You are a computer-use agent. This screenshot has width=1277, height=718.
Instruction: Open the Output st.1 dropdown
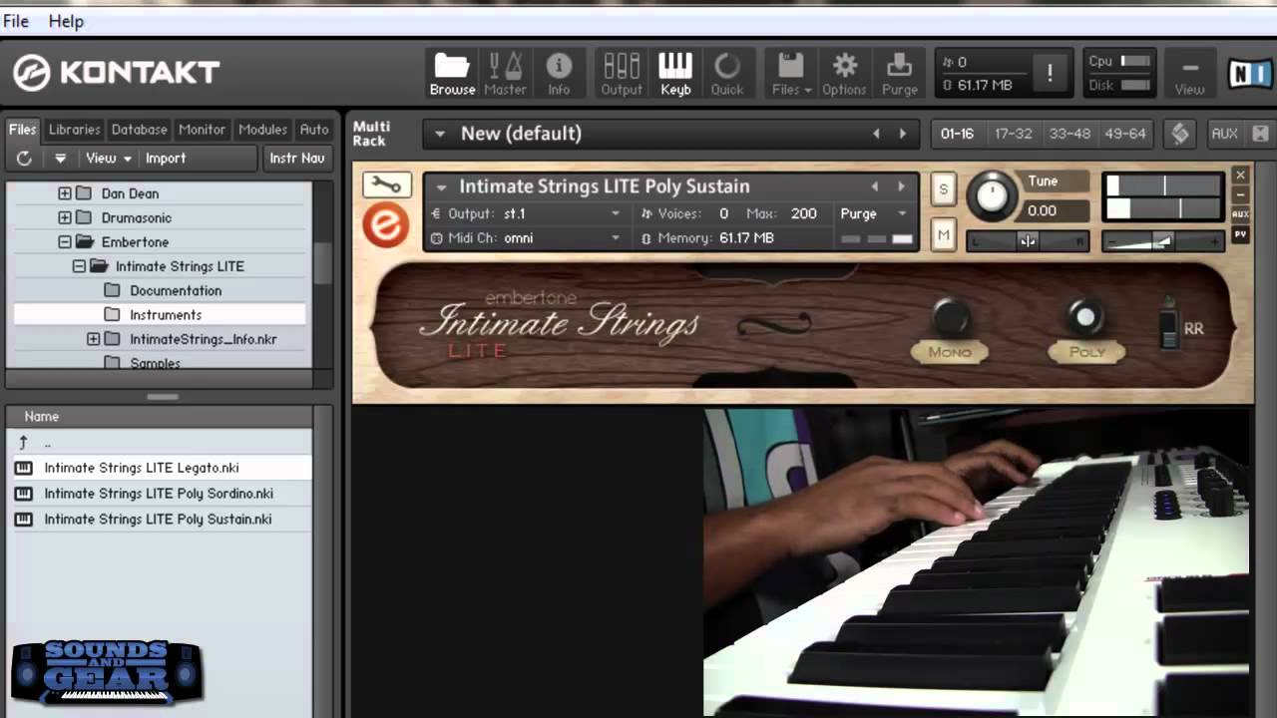click(527, 213)
